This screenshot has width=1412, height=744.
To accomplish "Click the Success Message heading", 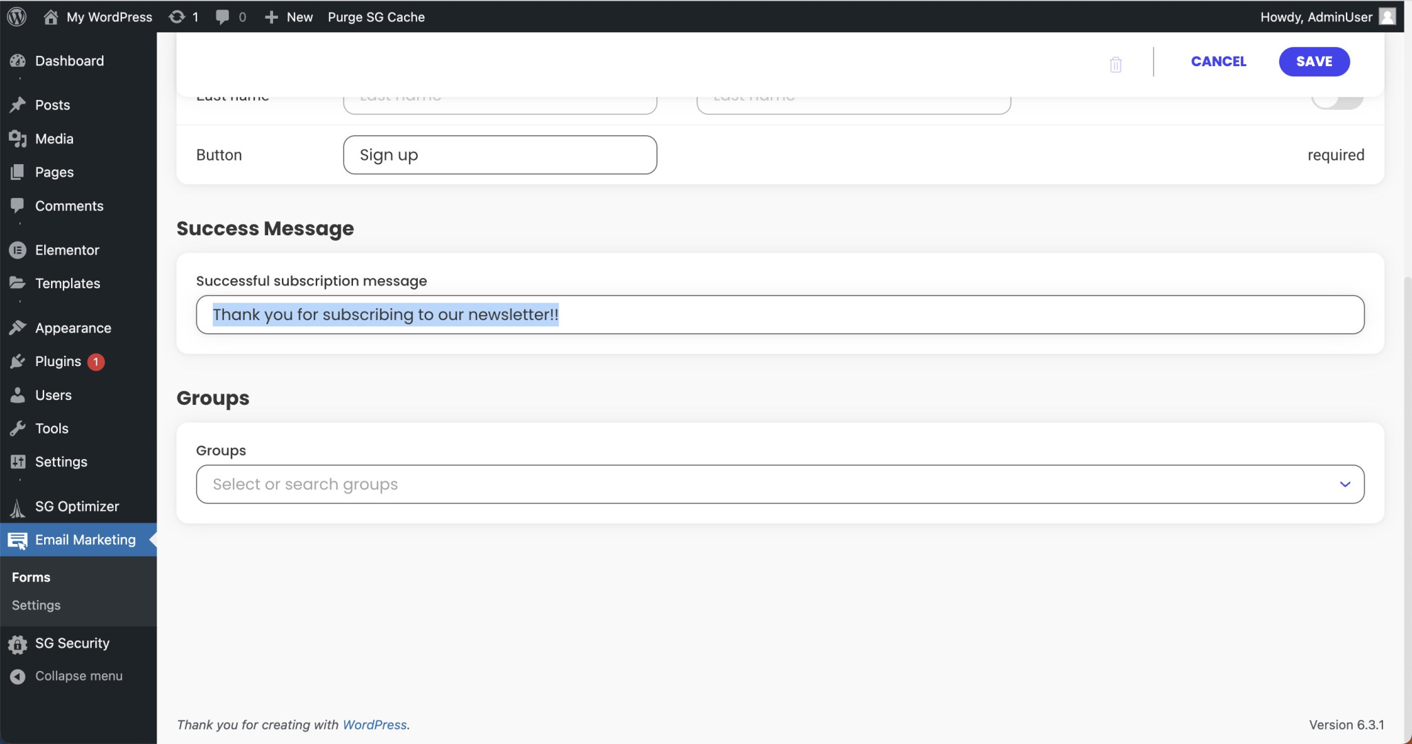I will [265, 228].
